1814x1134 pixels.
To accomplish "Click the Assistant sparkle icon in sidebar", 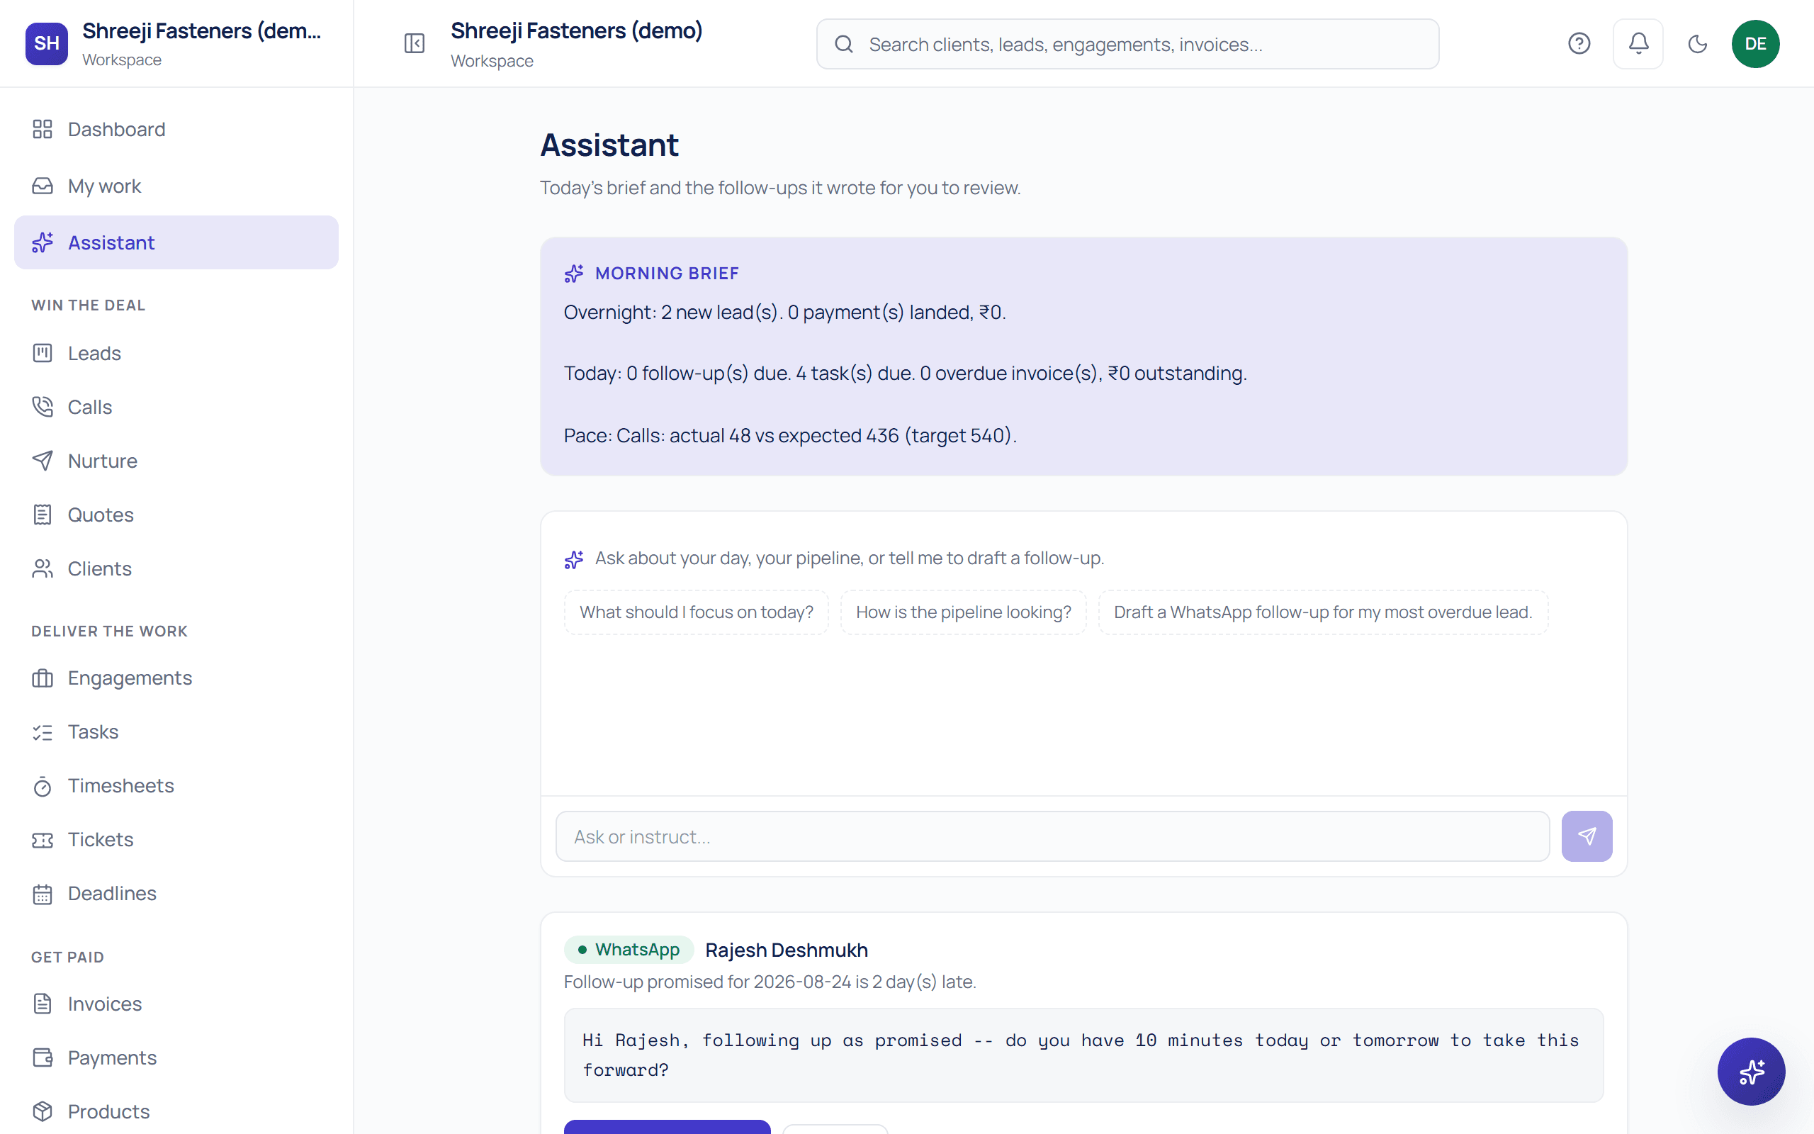I will 43,242.
